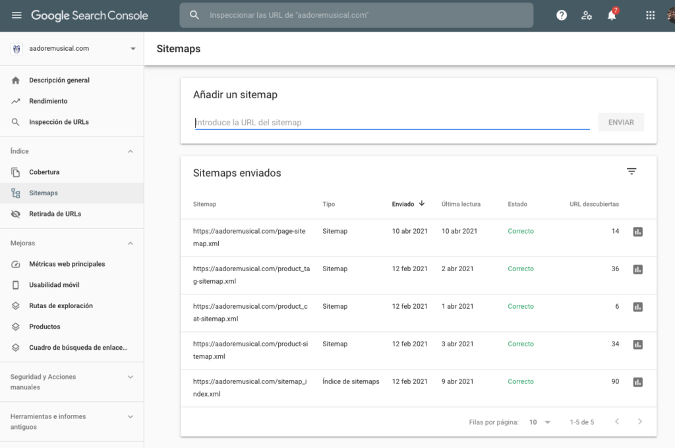Open the Google apps grid
This screenshot has width=675, height=448.
[650, 16]
